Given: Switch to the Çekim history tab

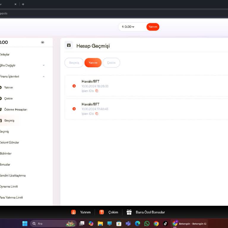Looking at the screenshot, I should [111, 63].
